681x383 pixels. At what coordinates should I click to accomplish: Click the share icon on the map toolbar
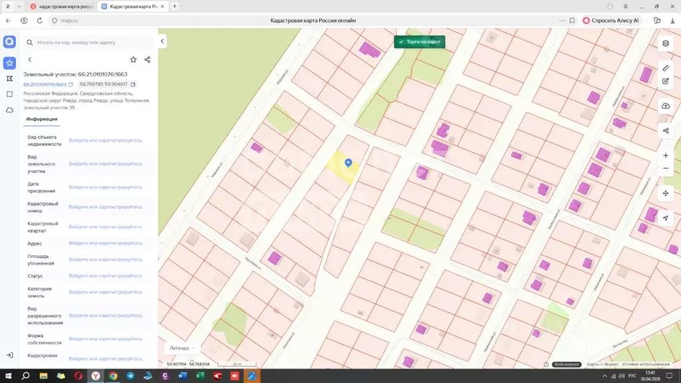pyautogui.click(x=665, y=131)
